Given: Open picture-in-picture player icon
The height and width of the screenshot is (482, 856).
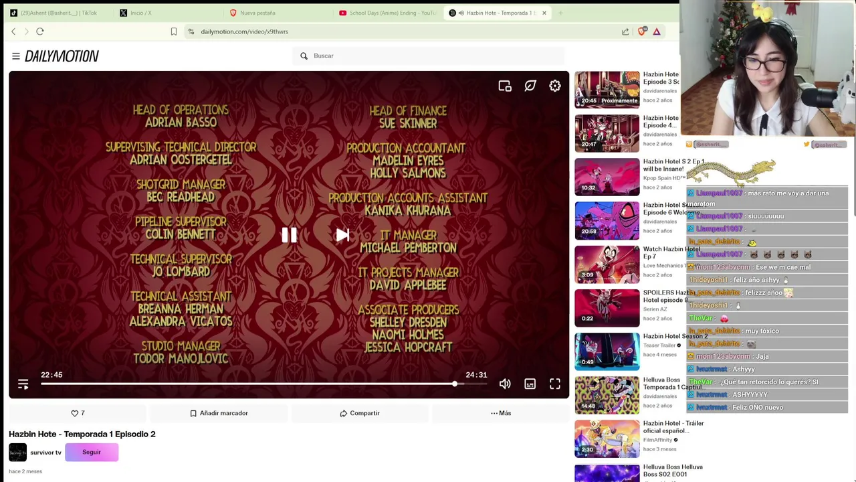Looking at the screenshot, I should click(505, 86).
